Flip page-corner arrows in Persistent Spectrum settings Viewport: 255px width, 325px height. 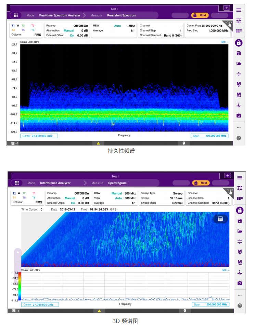click(229, 24)
